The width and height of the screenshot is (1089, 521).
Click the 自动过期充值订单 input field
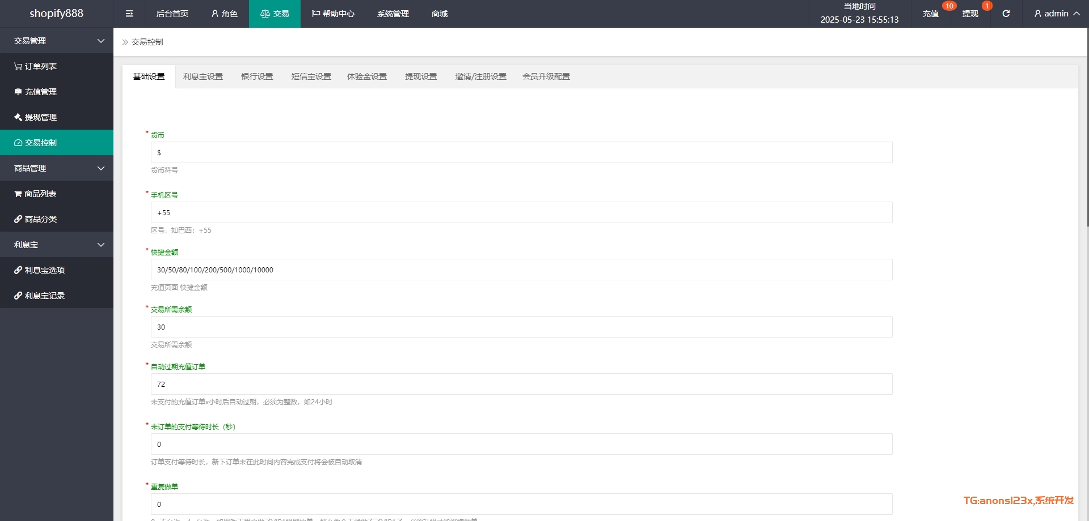[521, 384]
